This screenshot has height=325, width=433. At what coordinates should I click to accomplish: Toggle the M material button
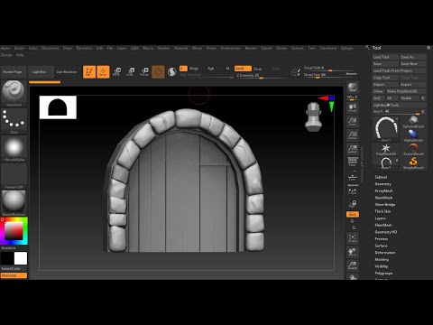point(227,69)
